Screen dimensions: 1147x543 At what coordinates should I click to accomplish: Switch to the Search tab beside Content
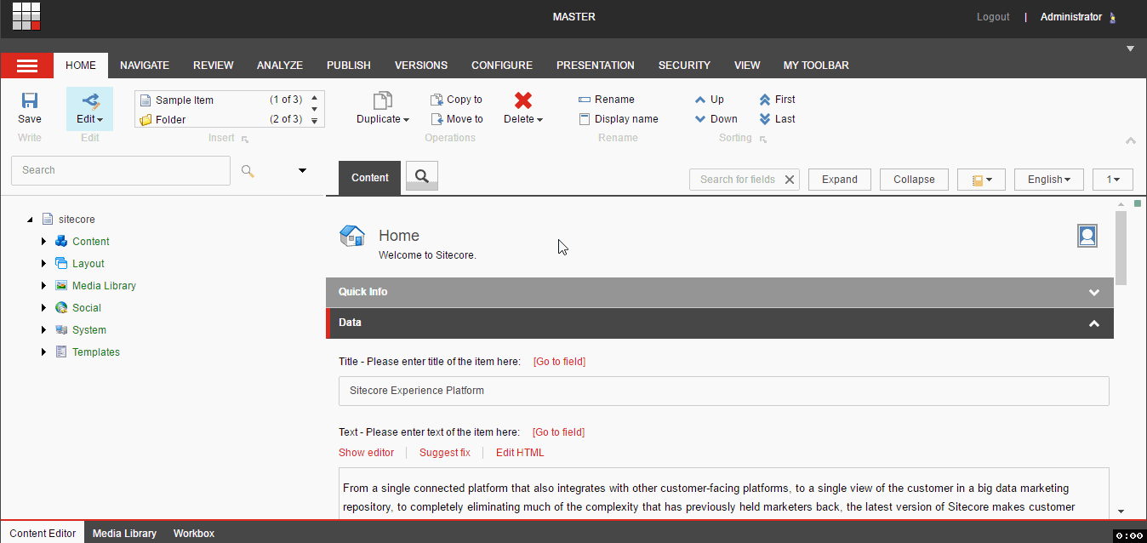421,178
